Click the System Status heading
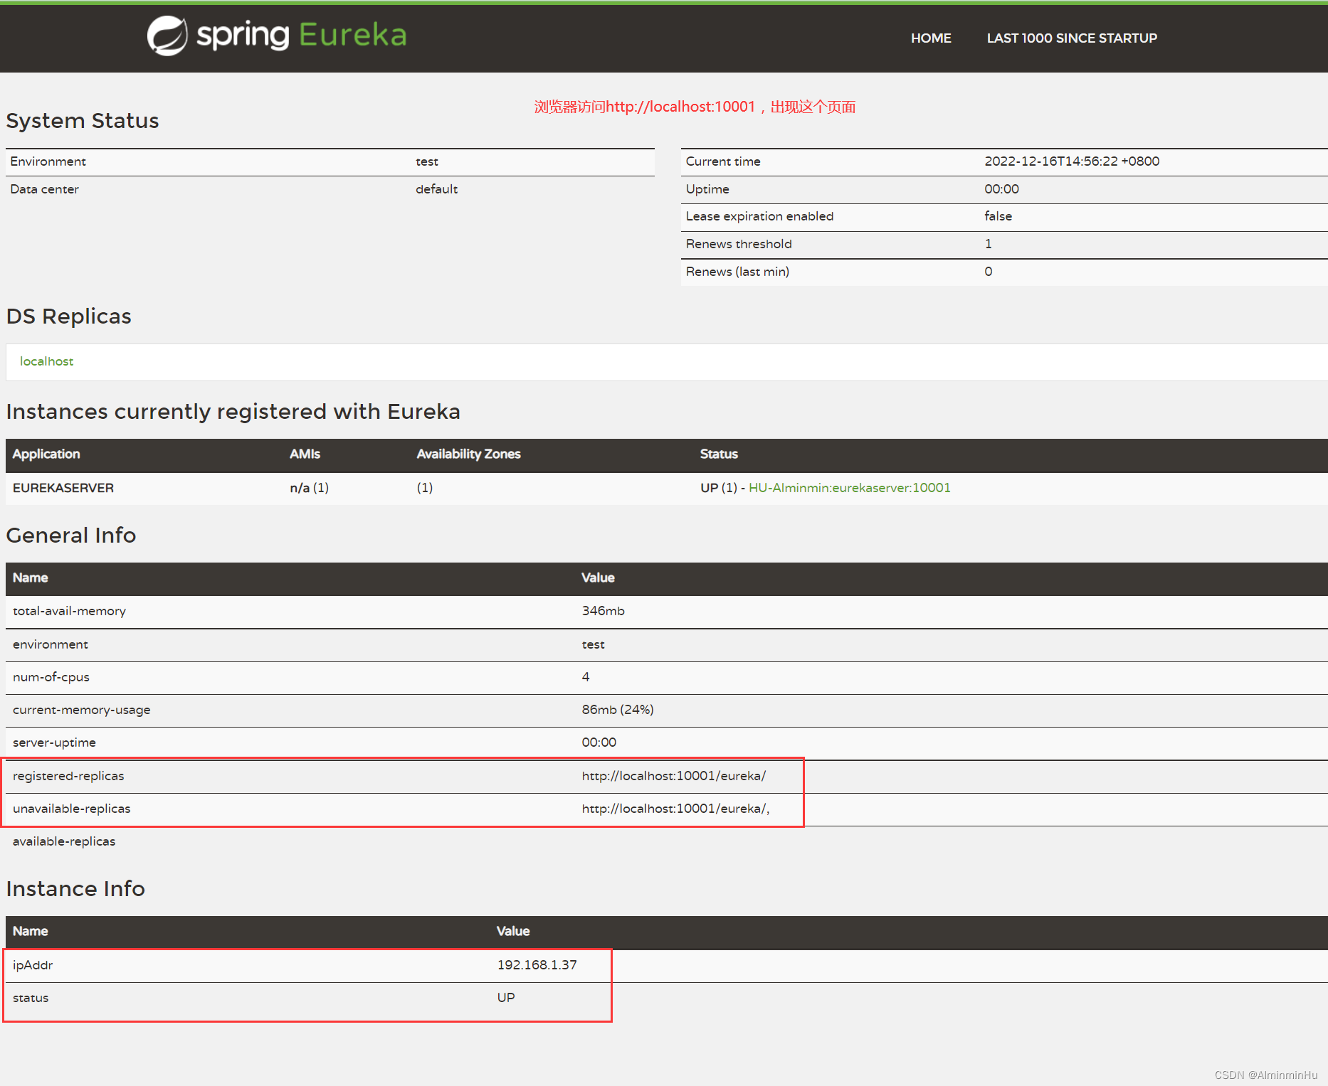Viewport: 1328px width, 1086px height. [83, 121]
